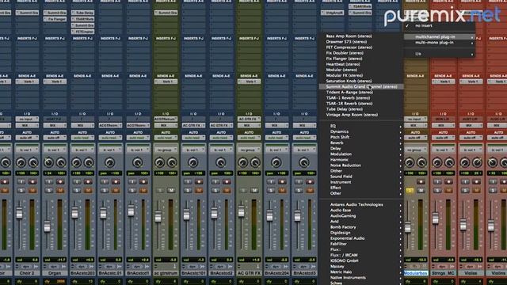Select Summit Audio Grand Channel (stereo)
This screenshot has width=507, height=285.
(x=361, y=86)
